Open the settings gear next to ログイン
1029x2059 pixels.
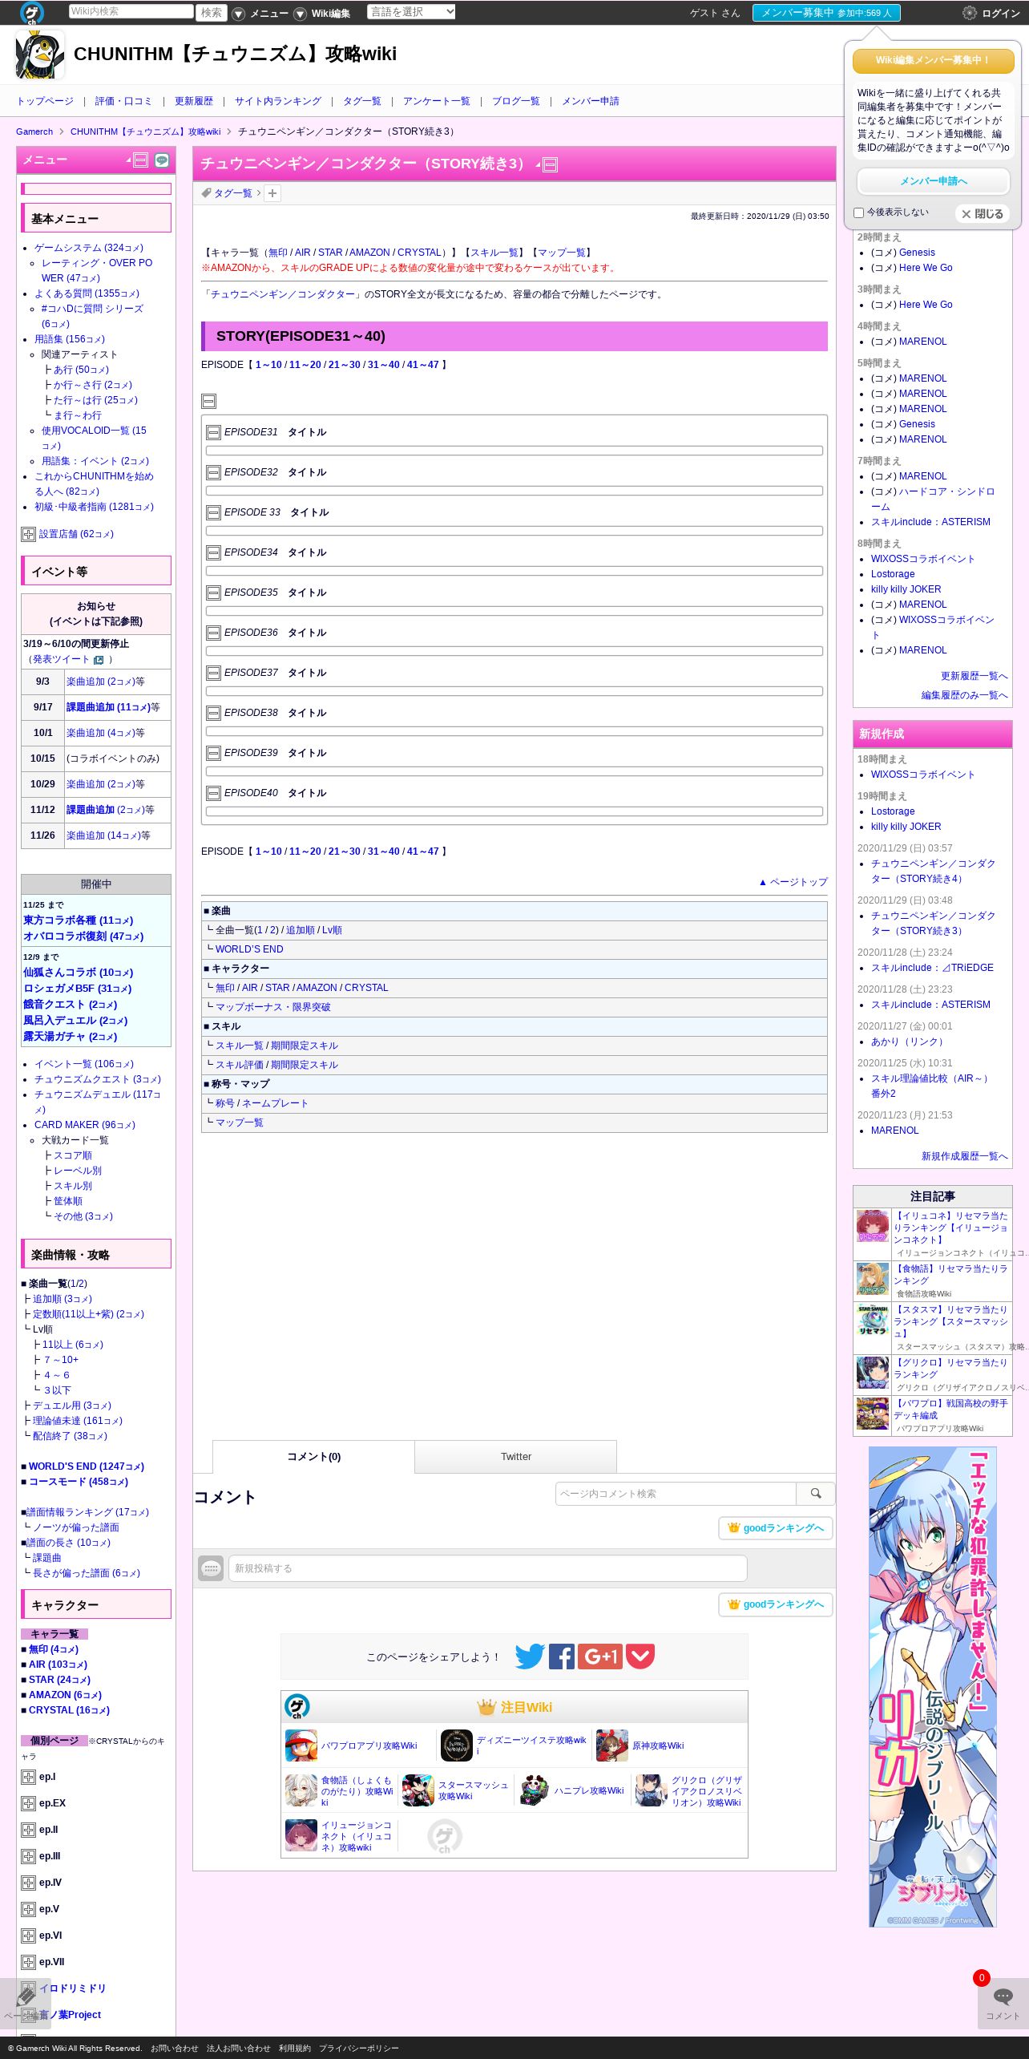tap(970, 13)
